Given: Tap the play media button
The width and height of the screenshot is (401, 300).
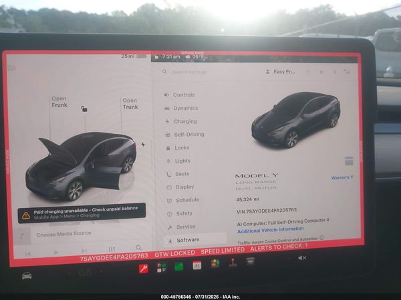Looking at the screenshot, I should point(56,252).
